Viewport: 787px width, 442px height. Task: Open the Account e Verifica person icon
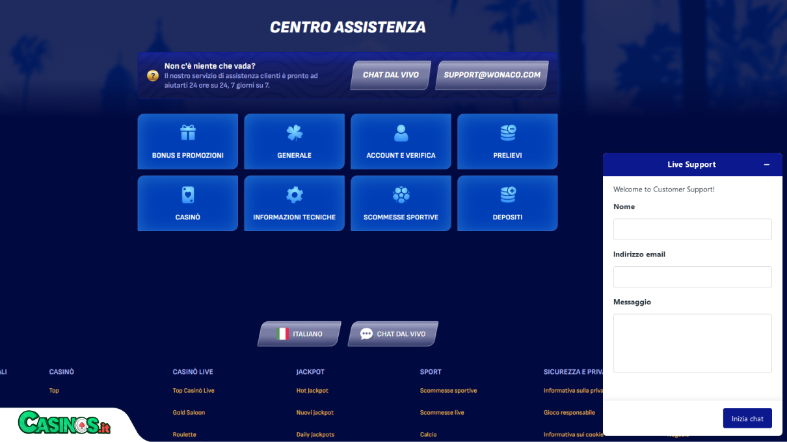(401, 133)
